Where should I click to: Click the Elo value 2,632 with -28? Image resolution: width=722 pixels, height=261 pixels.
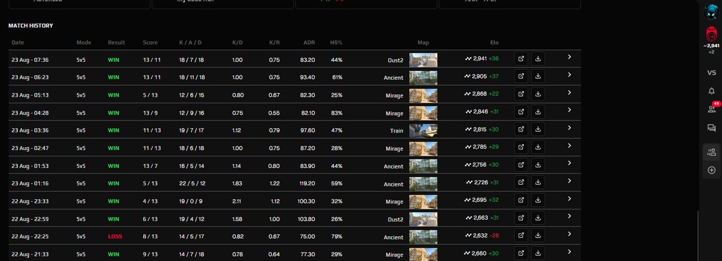tap(482, 235)
